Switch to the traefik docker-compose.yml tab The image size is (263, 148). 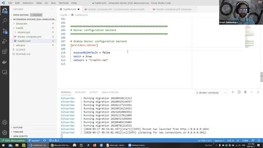coord(116,9)
